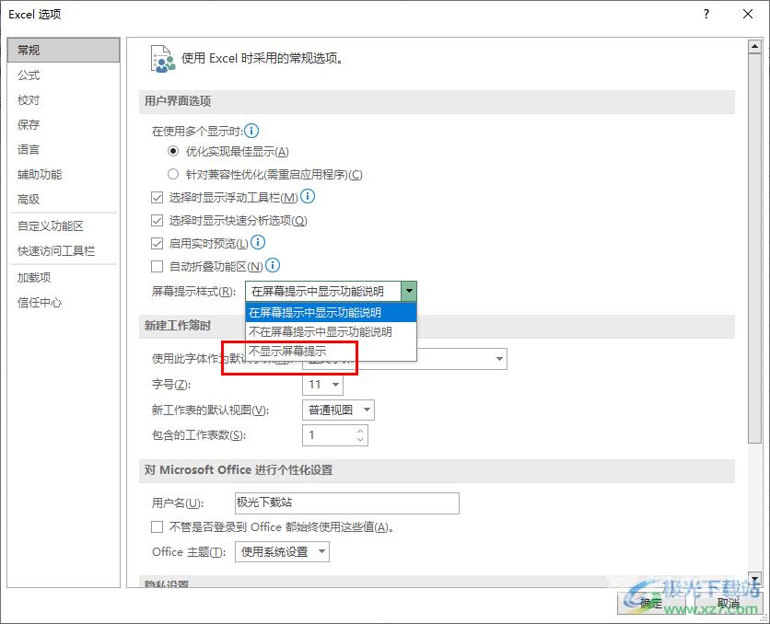This screenshot has height=624, width=770.
Task: Open the default font dropdown
Action: (499, 359)
